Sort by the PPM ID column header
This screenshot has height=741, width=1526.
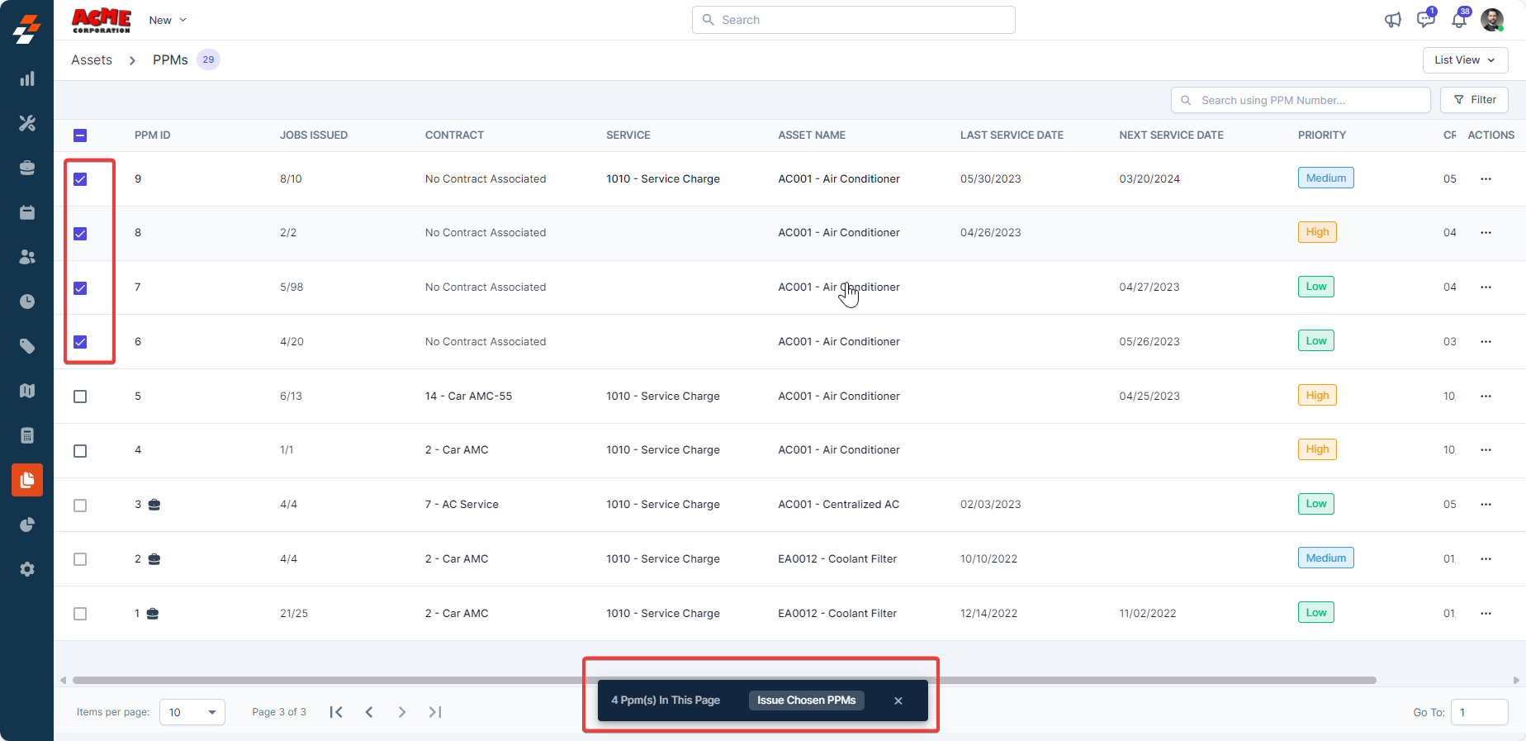(x=152, y=135)
